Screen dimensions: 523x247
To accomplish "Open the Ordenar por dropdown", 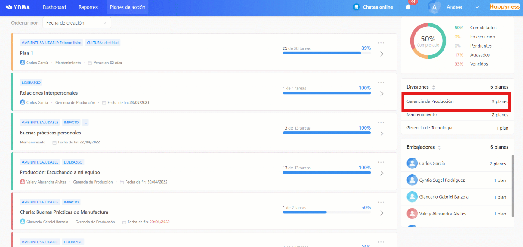I will (77, 23).
